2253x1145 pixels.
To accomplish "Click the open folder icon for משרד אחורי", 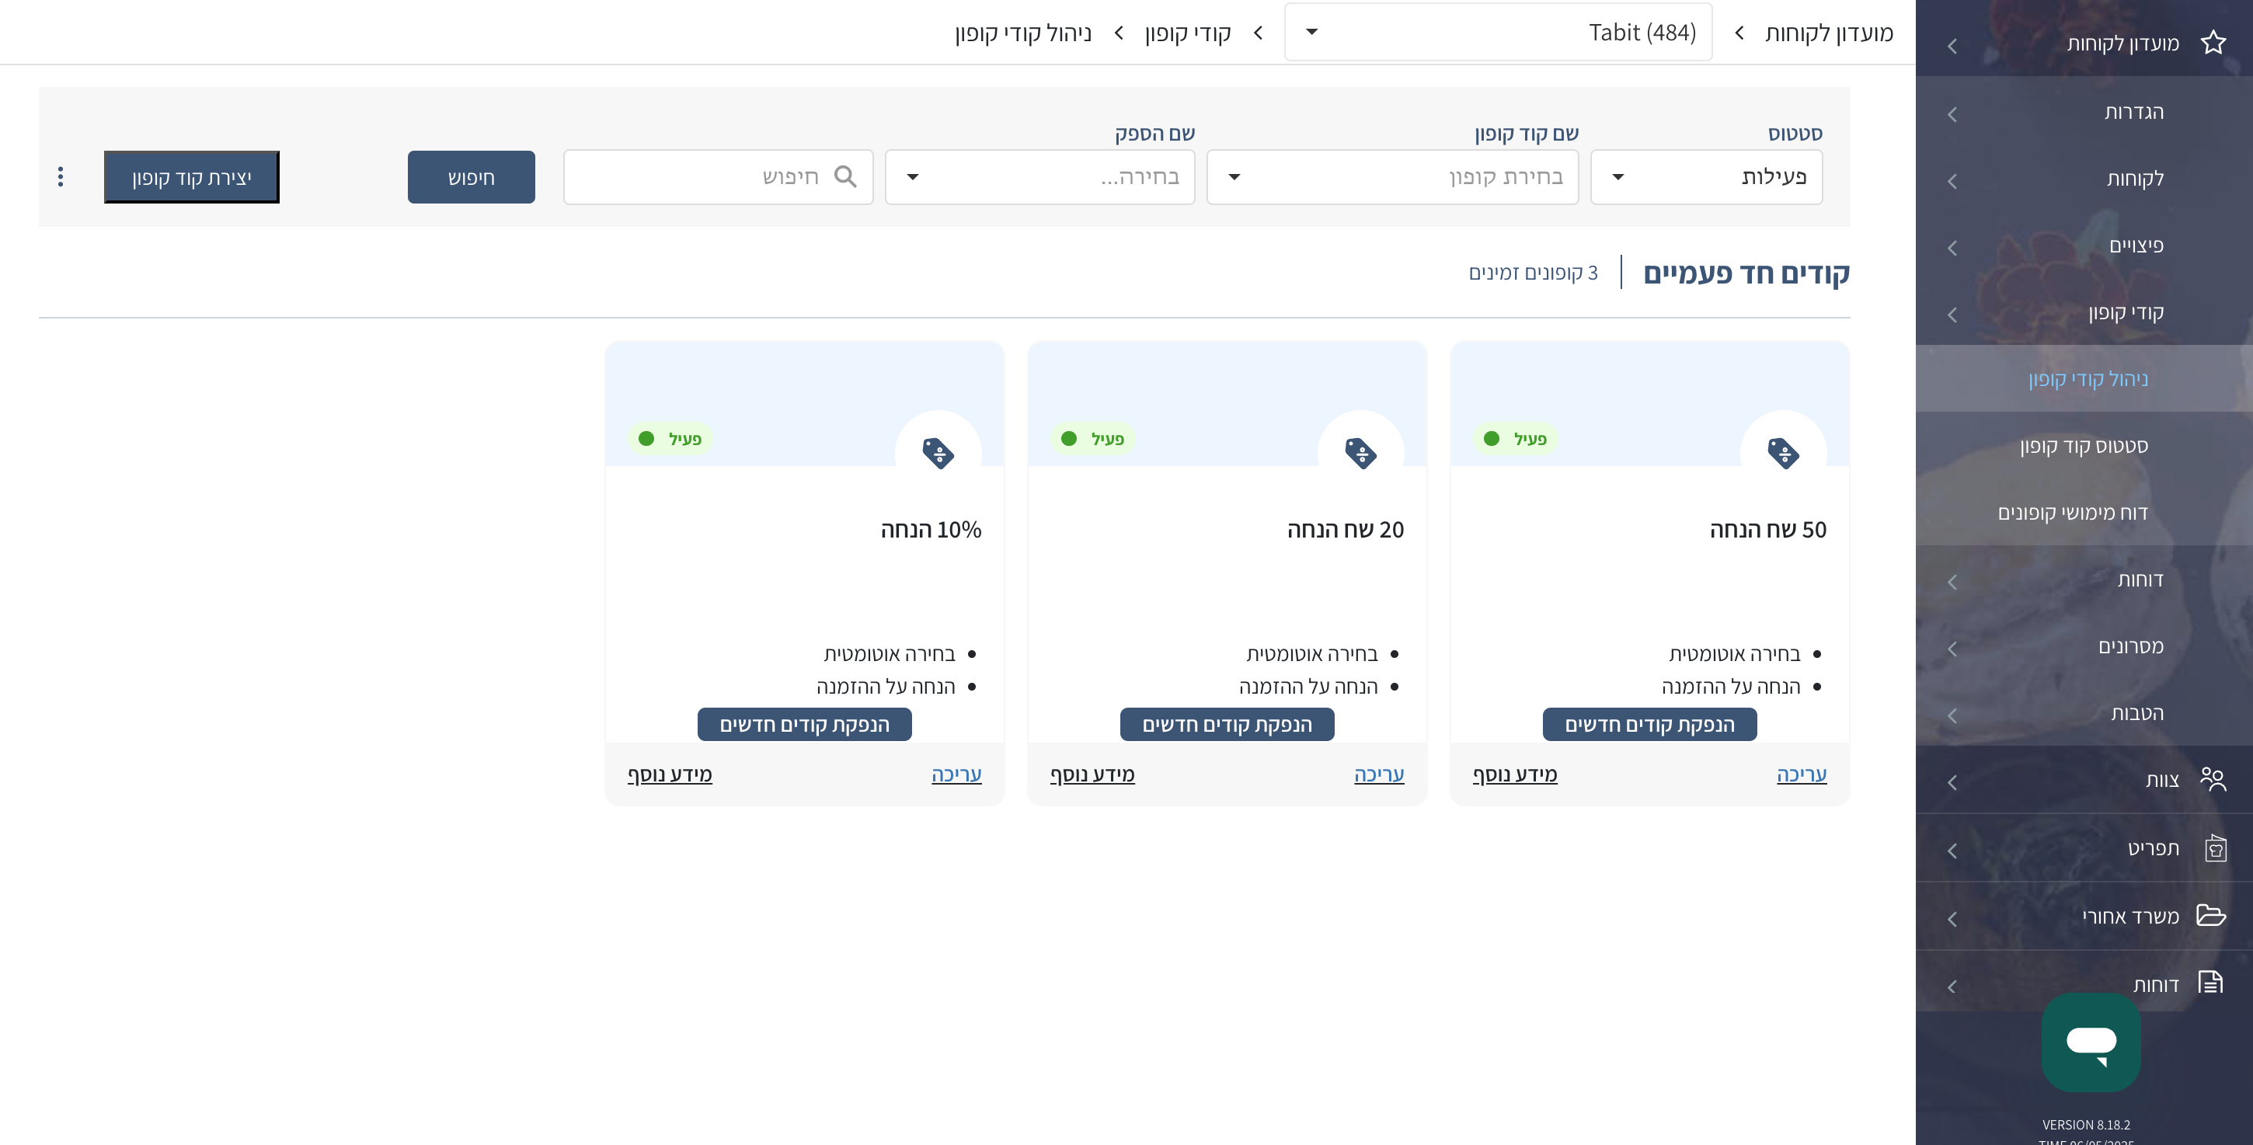I will (2211, 915).
